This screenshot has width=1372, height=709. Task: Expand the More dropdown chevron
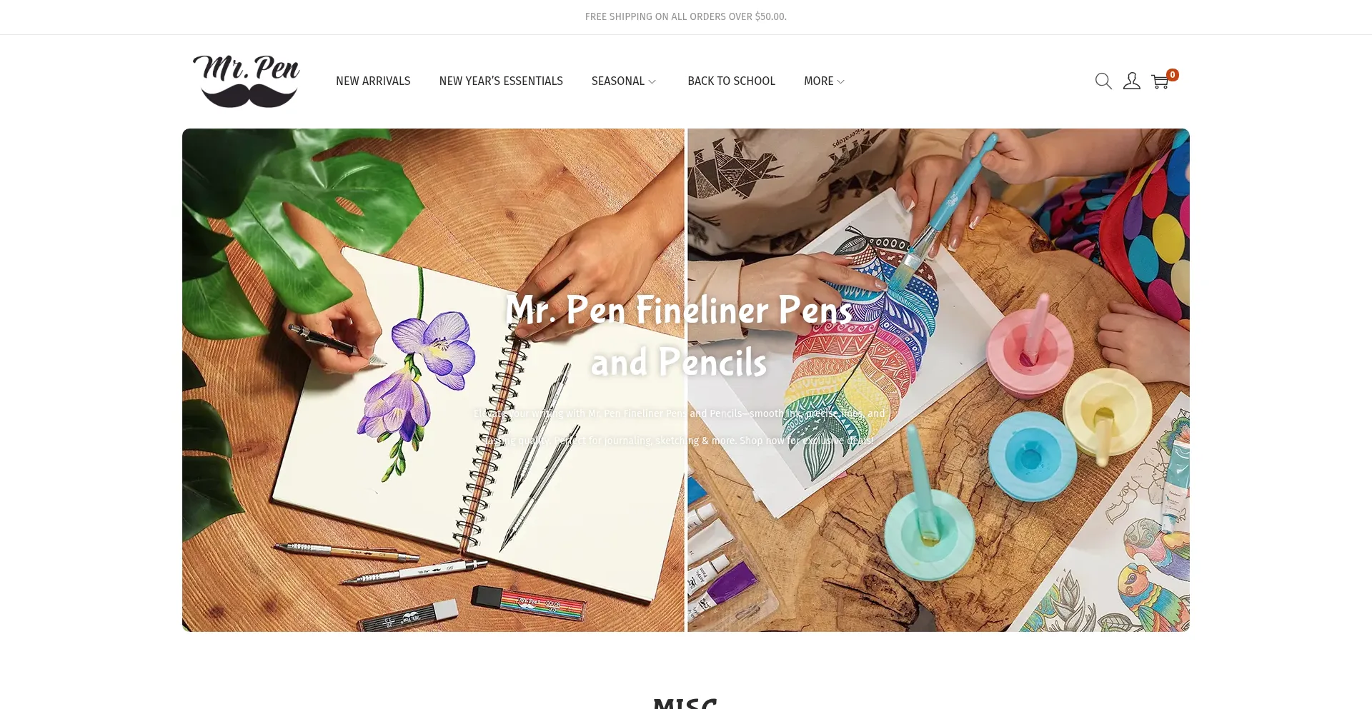[840, 82]
